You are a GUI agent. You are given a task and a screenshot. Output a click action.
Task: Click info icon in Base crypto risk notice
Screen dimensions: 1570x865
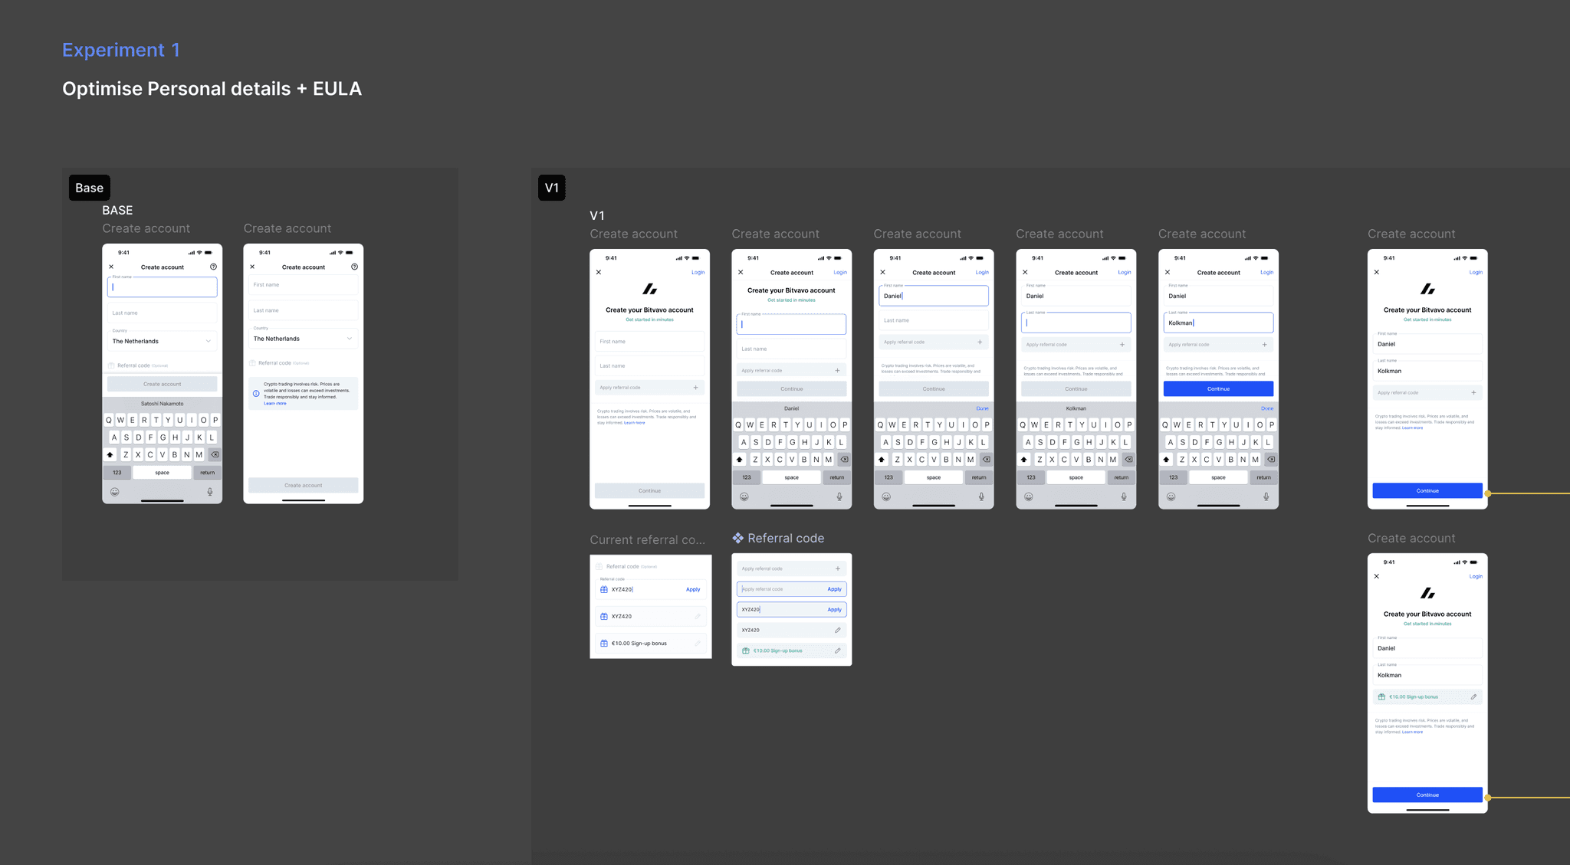click(x=256, y=394)
